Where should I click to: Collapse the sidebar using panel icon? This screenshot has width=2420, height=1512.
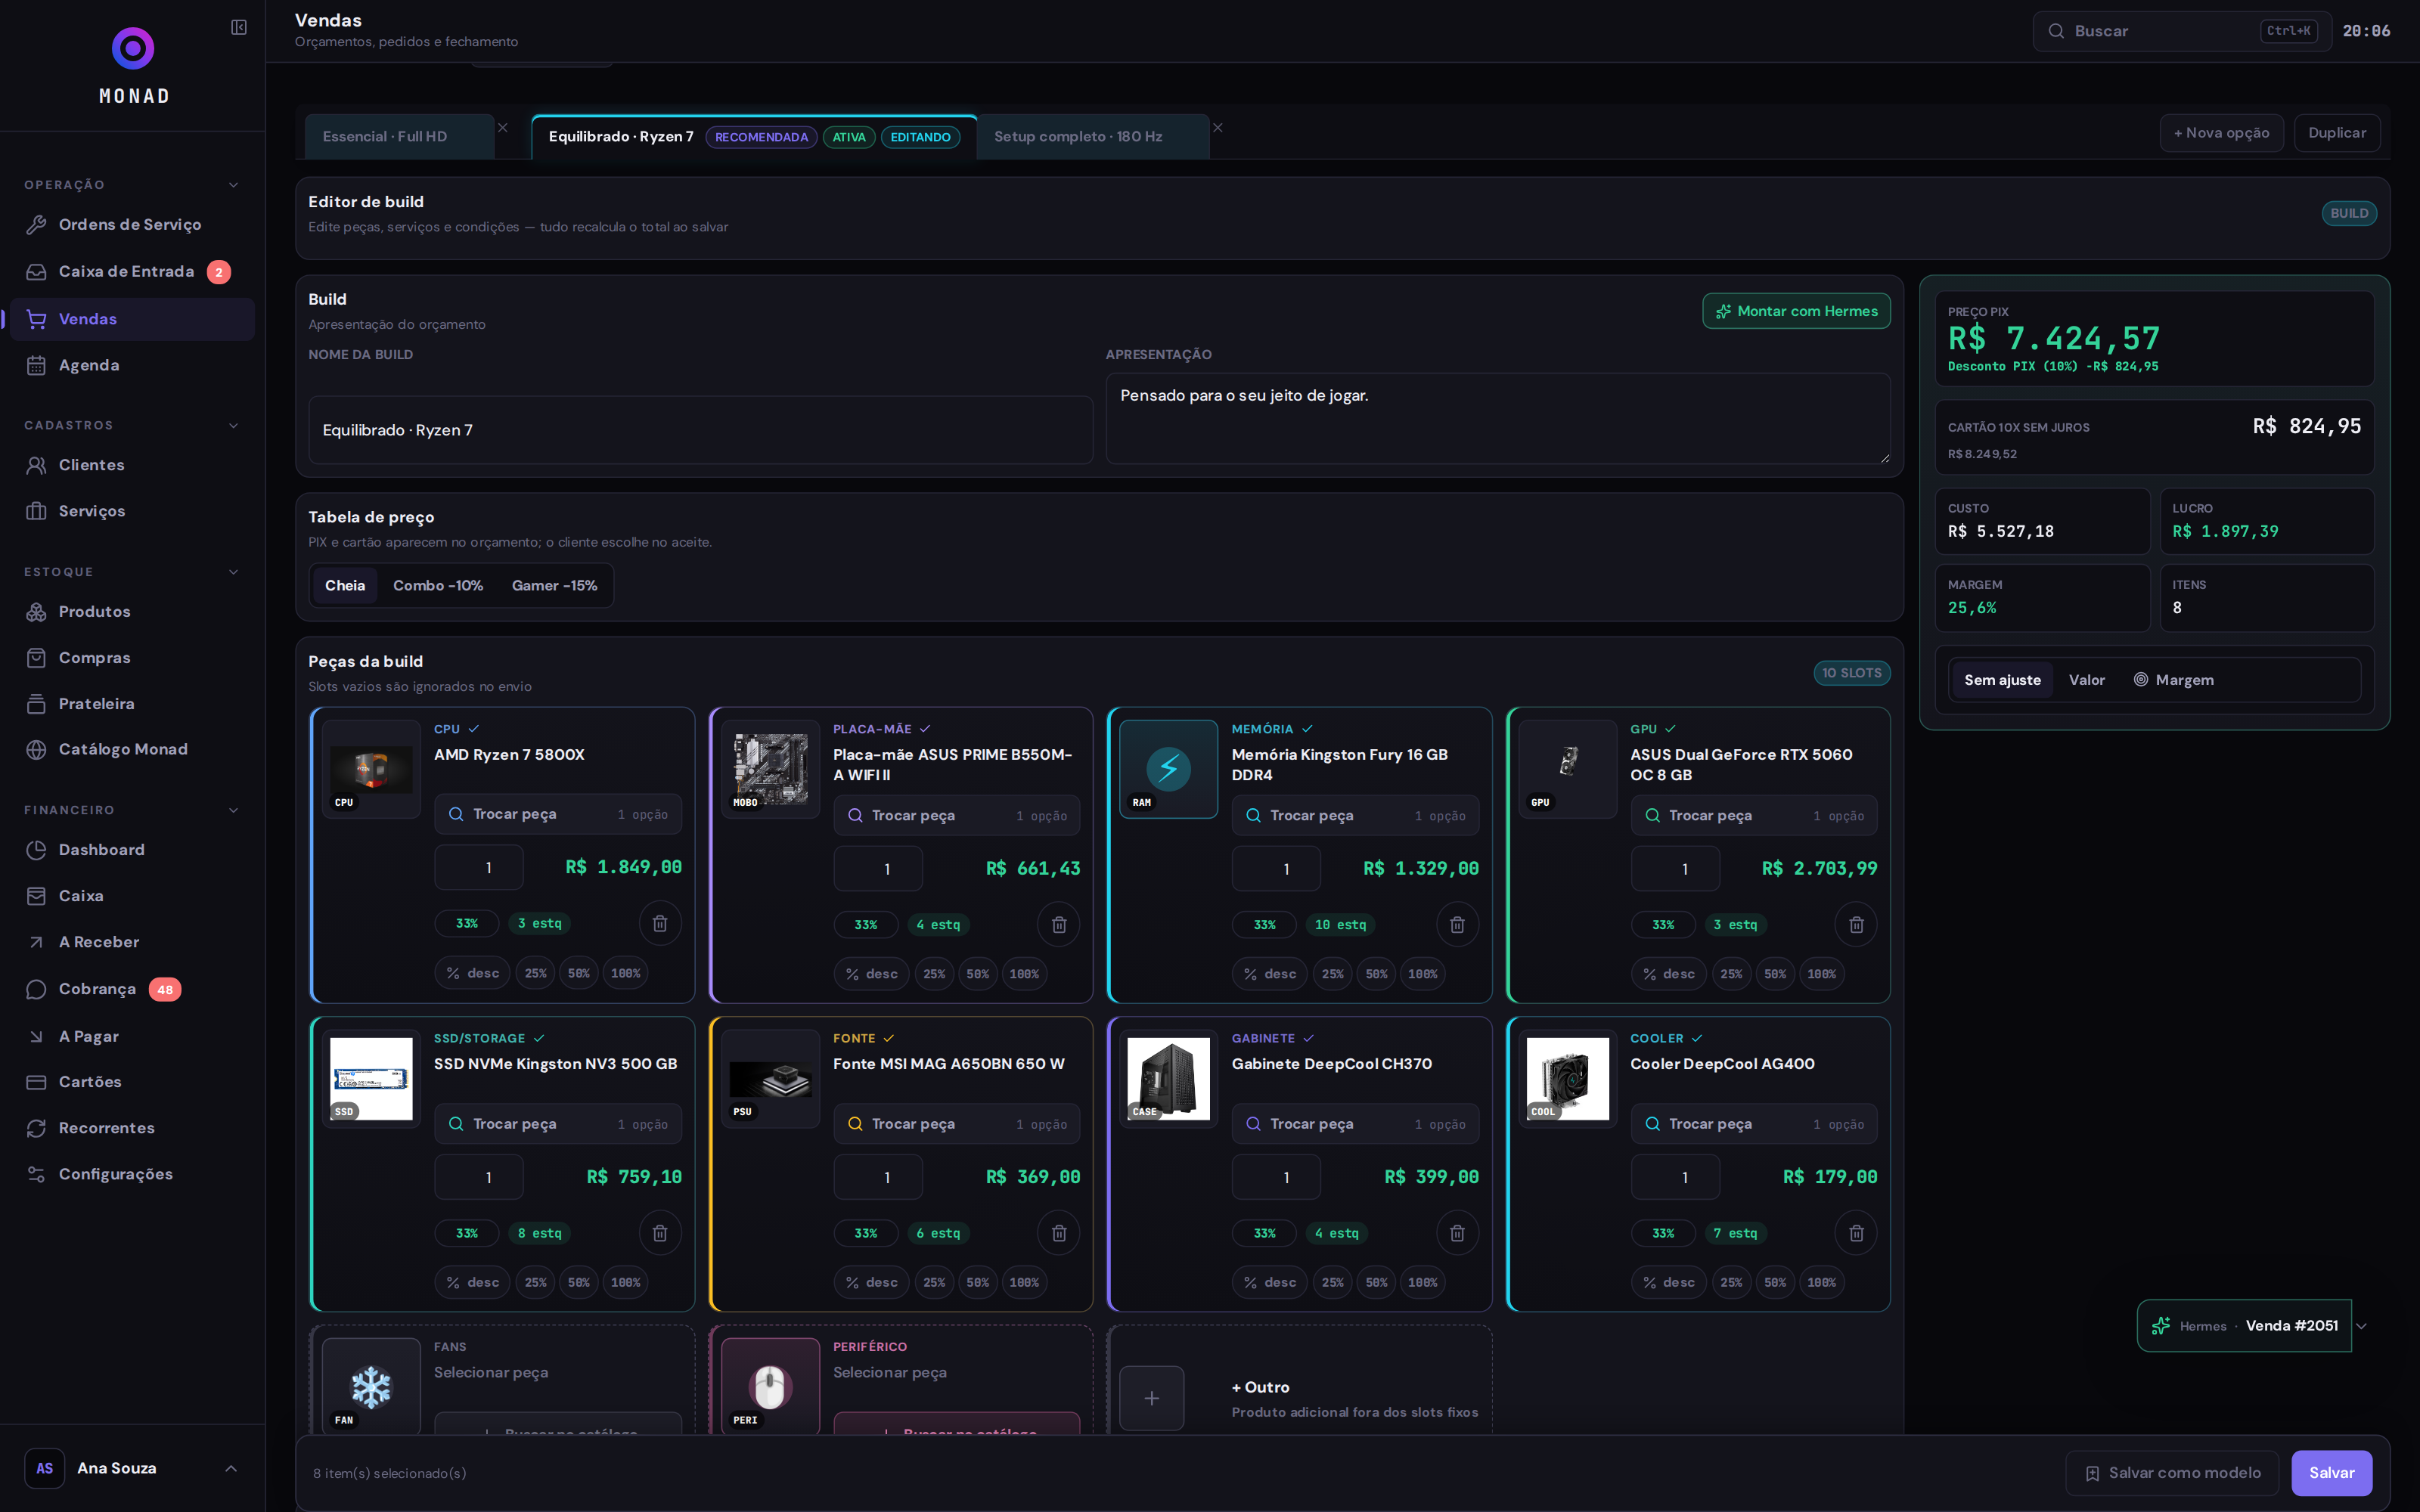tap(238, 27)
